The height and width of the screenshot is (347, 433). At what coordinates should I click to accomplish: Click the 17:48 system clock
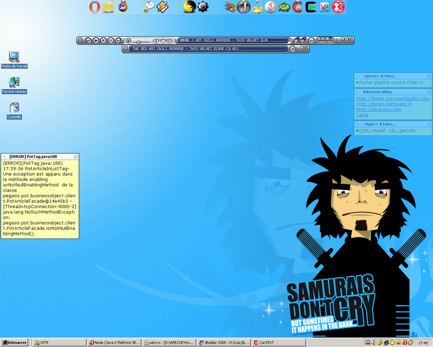point(423,343)
